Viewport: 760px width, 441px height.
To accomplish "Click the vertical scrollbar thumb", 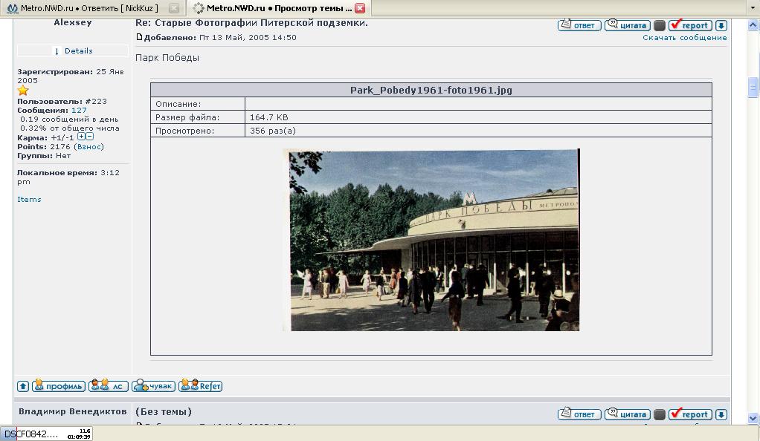I will coord(753,86).
